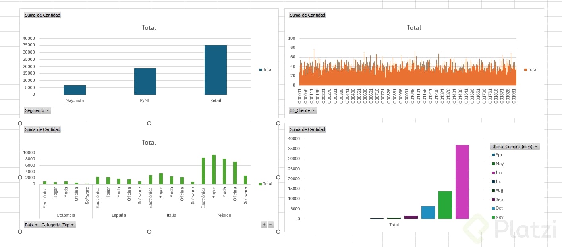Select the 100 axis value in ID_Cliente chart
562x247 pixels.
[x=292, y=38]
